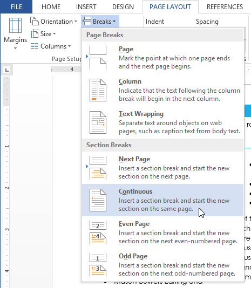Click the Indent label
Screen dimensions: 251x288
pyautogui.click(x=154, y=22)
